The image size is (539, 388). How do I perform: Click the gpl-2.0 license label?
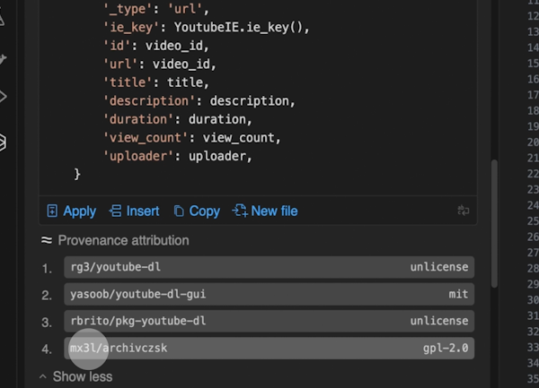pos(446,348)
